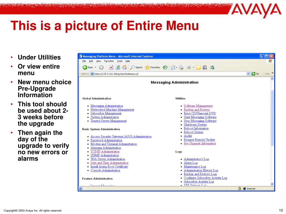Open Search magnifier in toolbar
Viewport: 286px width, 214px height.
tap(132, 67)
